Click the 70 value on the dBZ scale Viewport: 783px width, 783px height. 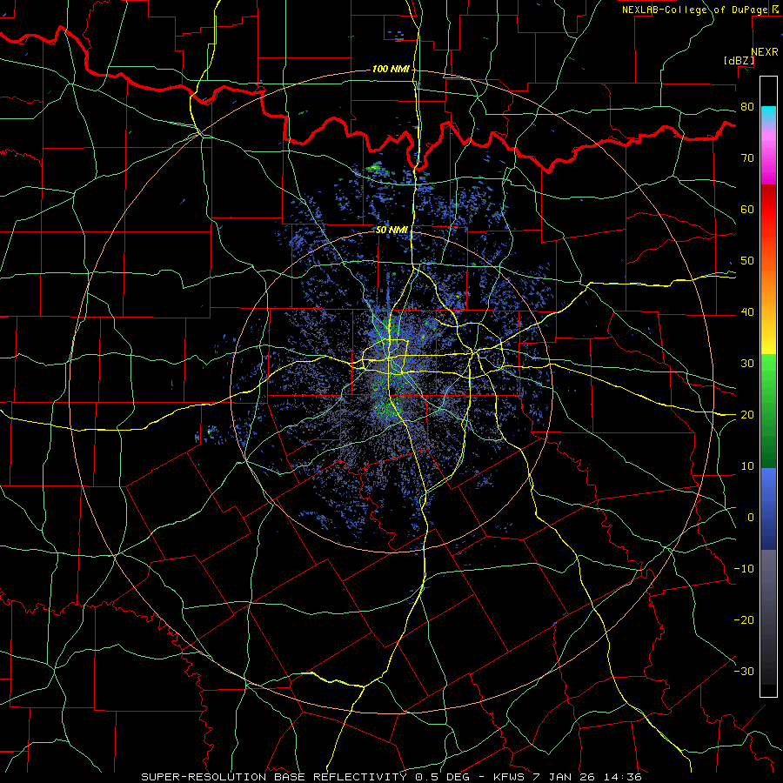pyautogui.click(x=747, y=158)
